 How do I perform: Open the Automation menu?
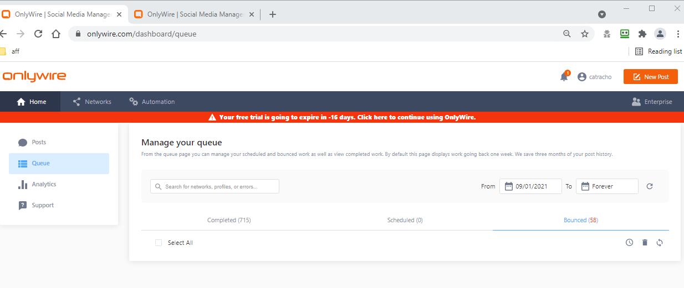[x=152, y=102]
